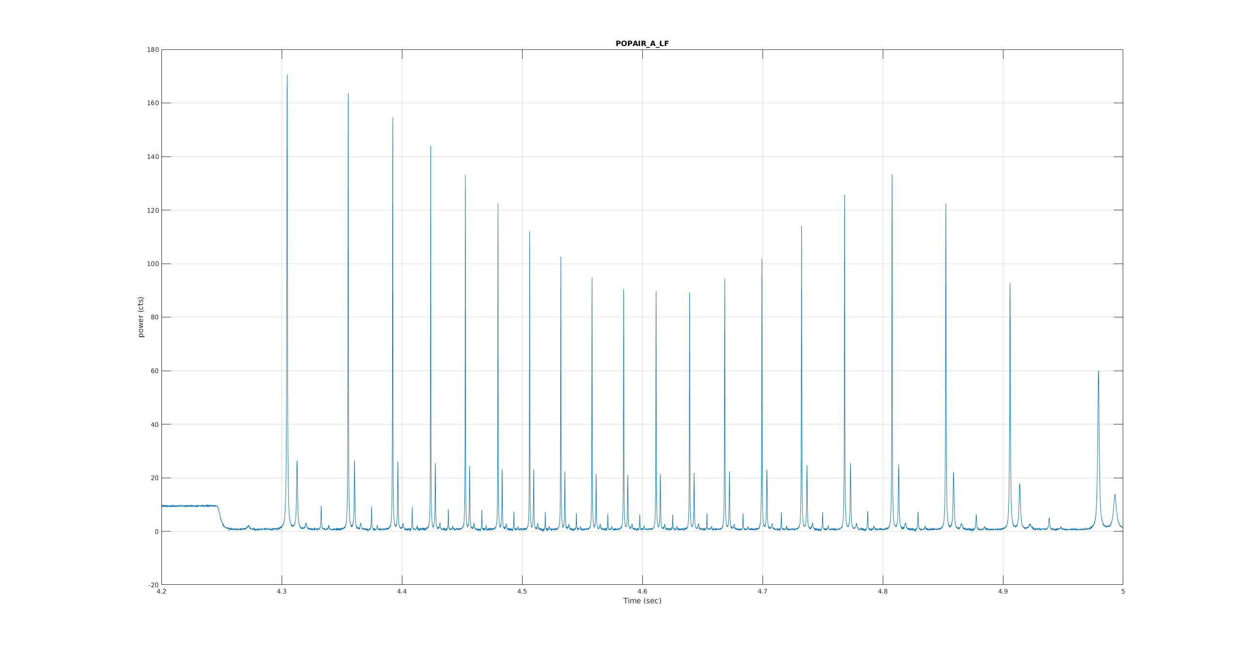Viewport: 1241px width, 657px height.
Task: Click the -20 y-axis tick label
Action: pyautogui.click(x=153, y=585)
